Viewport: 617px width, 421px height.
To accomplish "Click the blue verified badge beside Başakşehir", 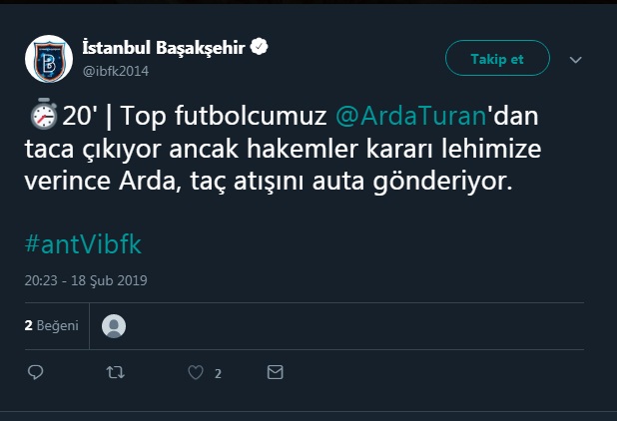I will click(259, 47).
